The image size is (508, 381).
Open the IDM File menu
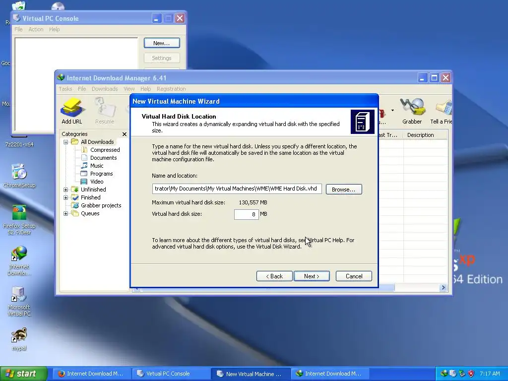tap(82, 89)
